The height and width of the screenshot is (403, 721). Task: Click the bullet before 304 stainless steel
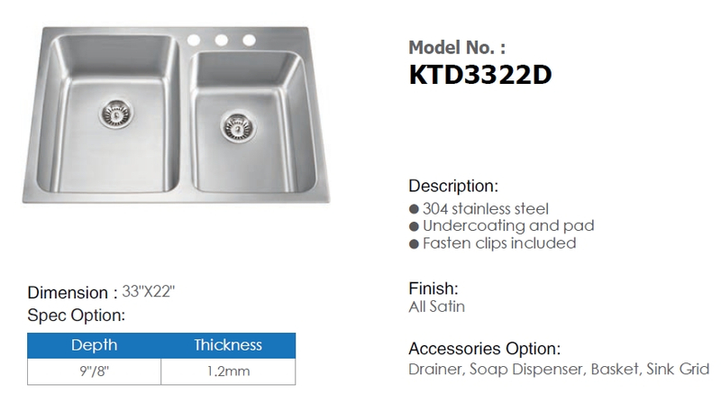(x=414, y=209)
